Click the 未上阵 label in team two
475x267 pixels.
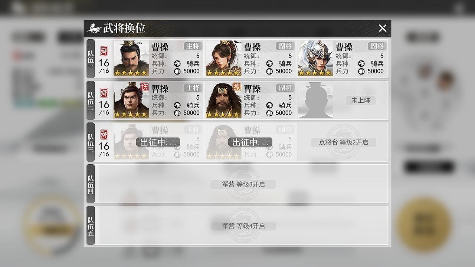[361, 100]
